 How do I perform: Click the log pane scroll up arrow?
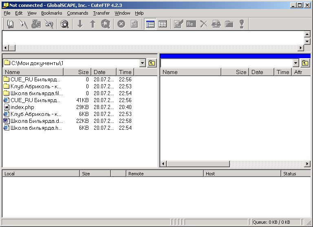click(307, 34)
